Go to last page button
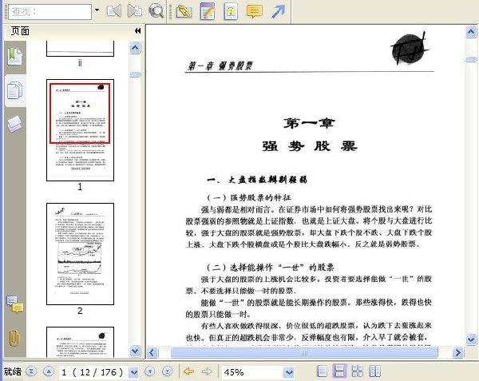The height and width of the screenshot is (381, 479). 167,371
